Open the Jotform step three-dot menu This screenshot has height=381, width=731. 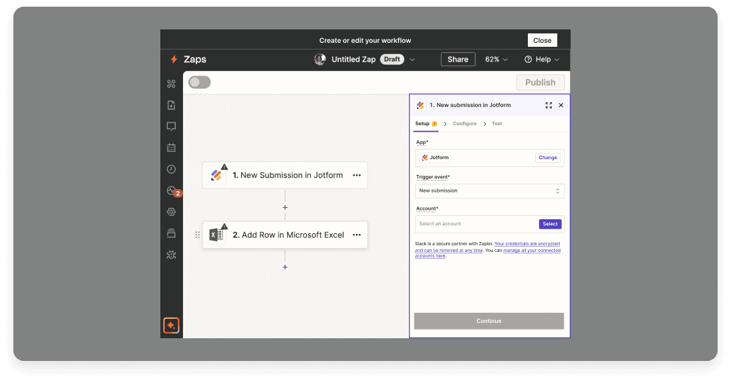(x=357, y=175)
